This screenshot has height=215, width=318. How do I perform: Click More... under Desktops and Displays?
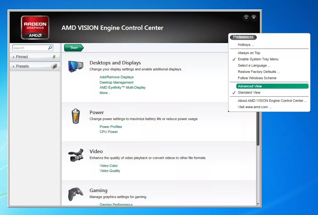(x=105, y=93)
